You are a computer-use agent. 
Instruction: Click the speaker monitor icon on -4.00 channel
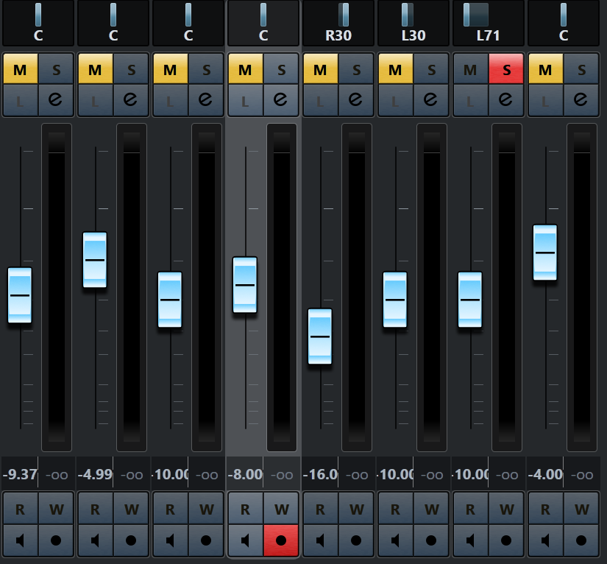pyautogui.click(x=545, y=540)
